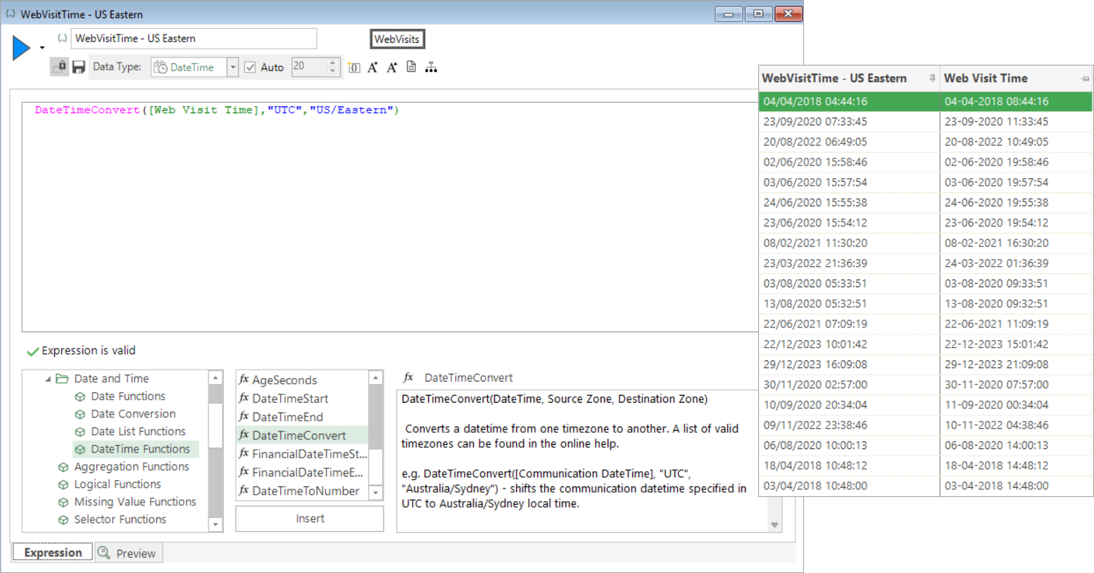Click the pin icon in the WebVisitTime - US Eastern header
This screenshot has width=1094, height=573.
tap(932, 78)
